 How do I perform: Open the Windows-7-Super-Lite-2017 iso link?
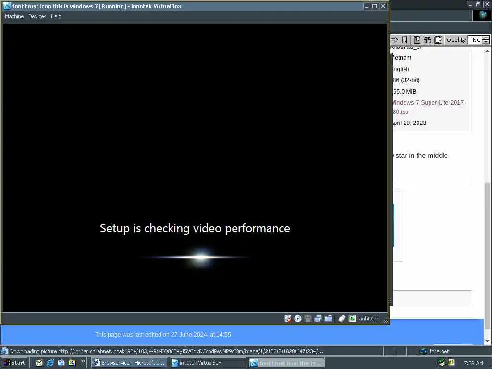(429, 107)
